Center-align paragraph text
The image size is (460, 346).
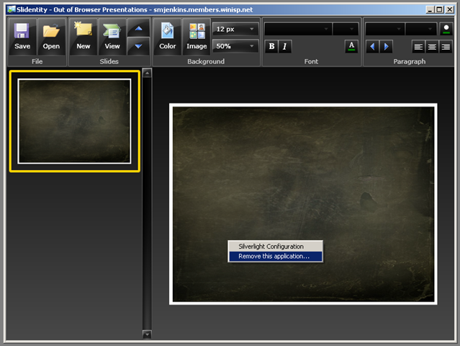point(432,47)
